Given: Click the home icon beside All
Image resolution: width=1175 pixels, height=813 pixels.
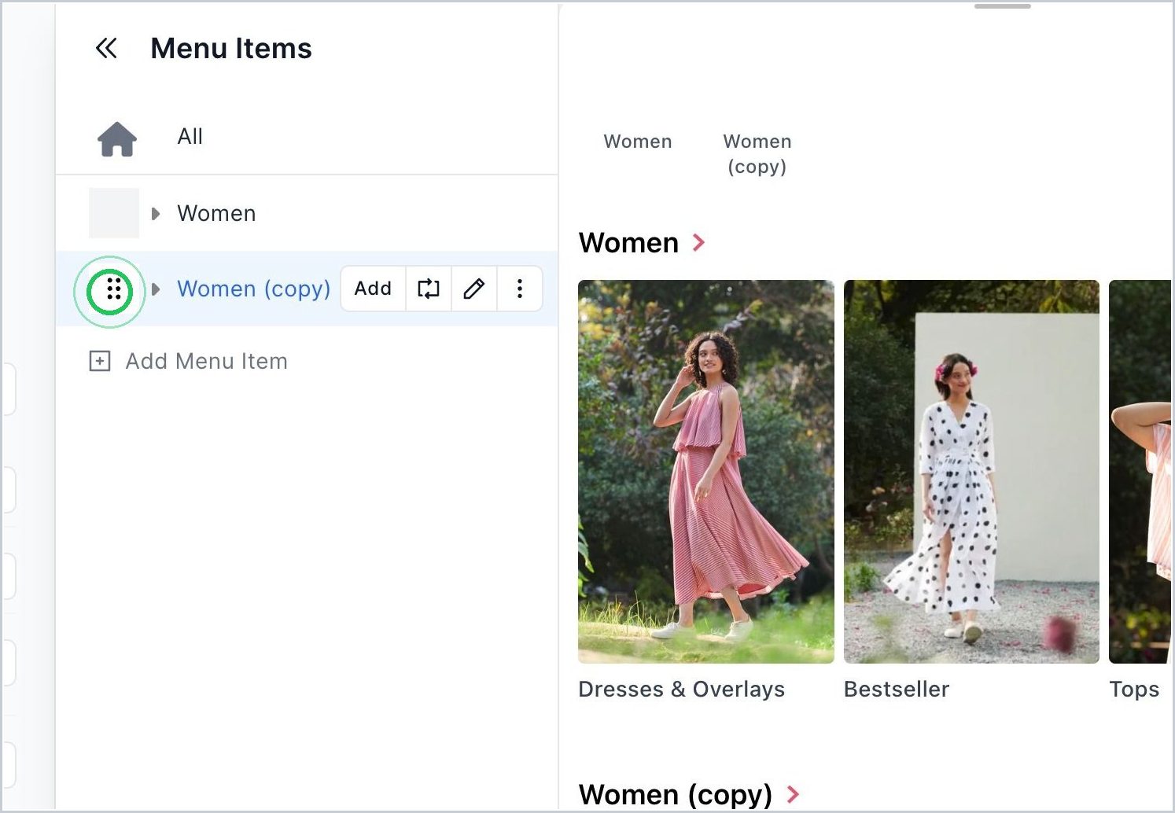Looking at the screenshot, I should (x=116, y=139).
